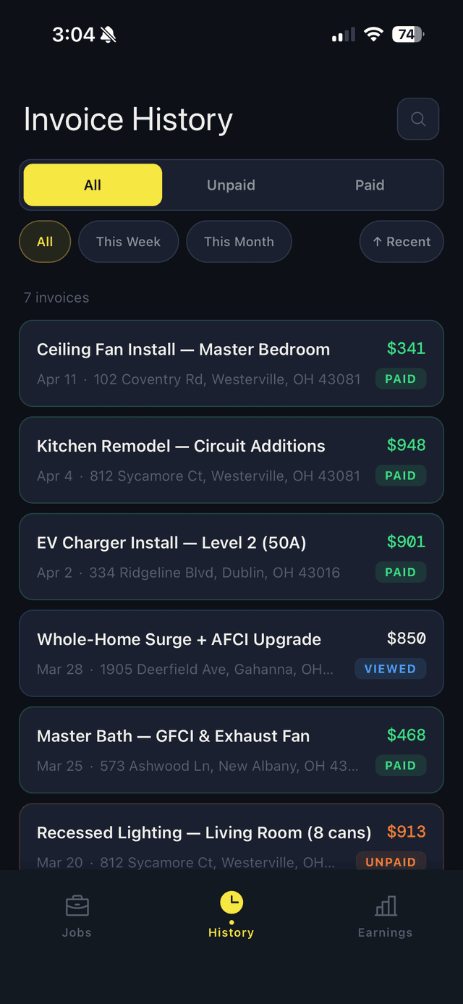The image size is (463, 1004).
Task: Tap the battery level indicator
Action: point(408,34)
